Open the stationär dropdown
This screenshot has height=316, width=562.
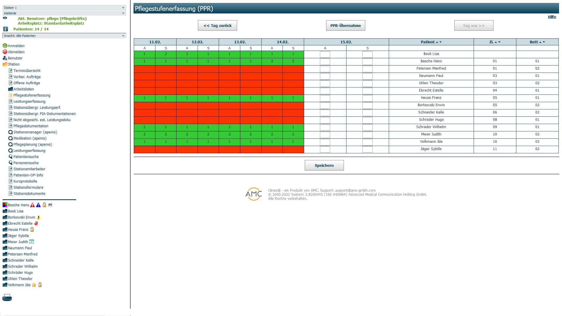coord(64,13)
